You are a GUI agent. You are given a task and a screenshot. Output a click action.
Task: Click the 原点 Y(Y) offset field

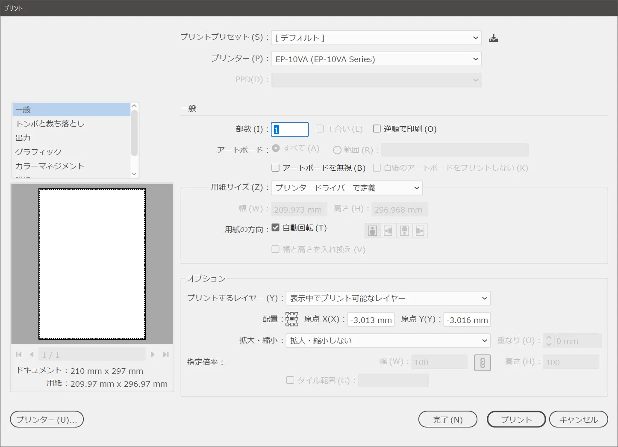(x=467, y=320)
